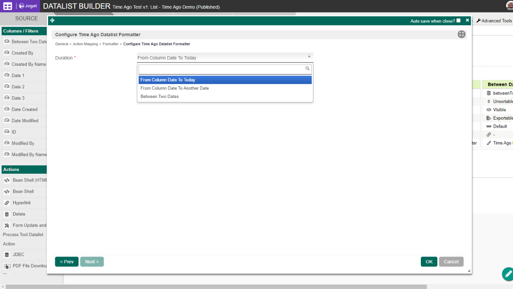The height and width of the screenshot is (289, 513).
Task: Select the JDBC action database icon
Action: pyautogui.click(x=7, y=255)
